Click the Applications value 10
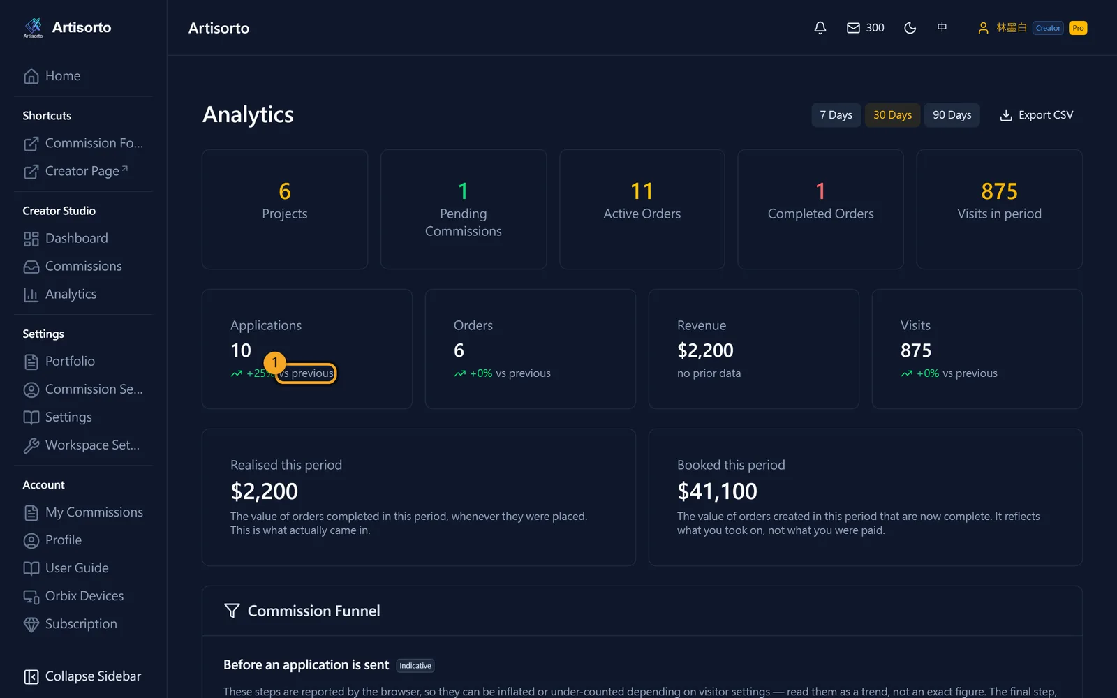Screen dimensions: 1117x698 point(241,350)
